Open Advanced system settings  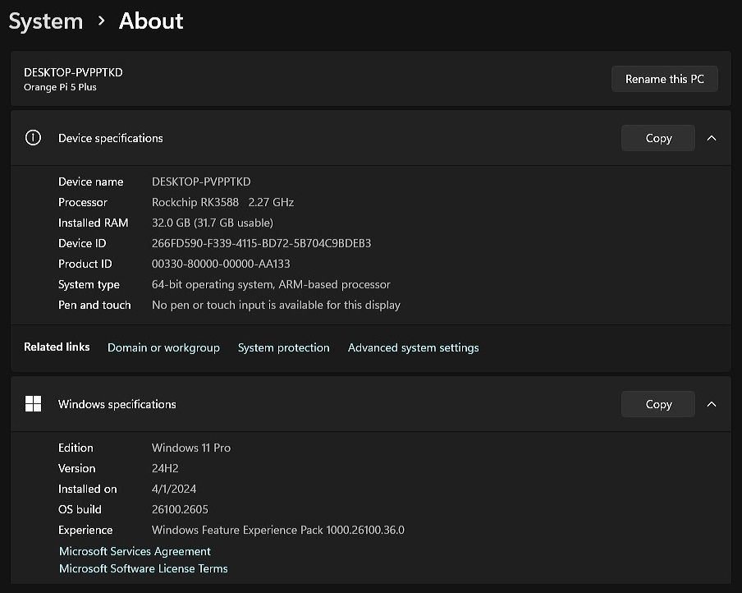click(413, 347)
